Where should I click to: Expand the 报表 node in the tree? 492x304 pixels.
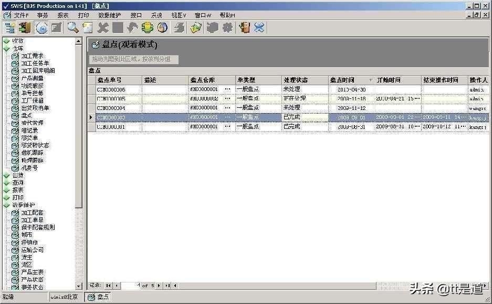pos(7,190)
